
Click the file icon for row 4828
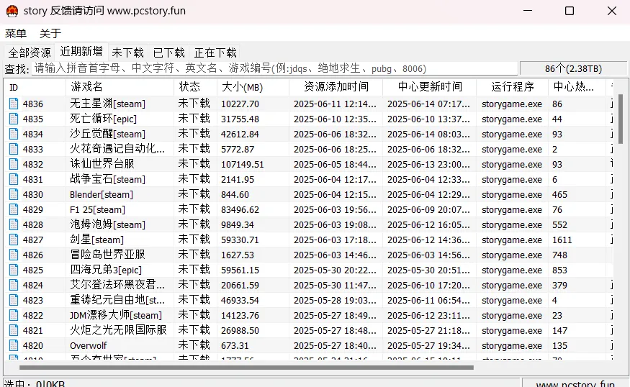click(x=14, y=225)
